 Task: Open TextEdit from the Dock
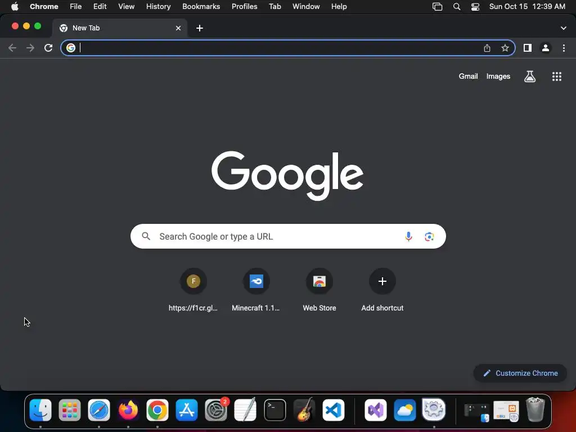(x=245, y=410)
